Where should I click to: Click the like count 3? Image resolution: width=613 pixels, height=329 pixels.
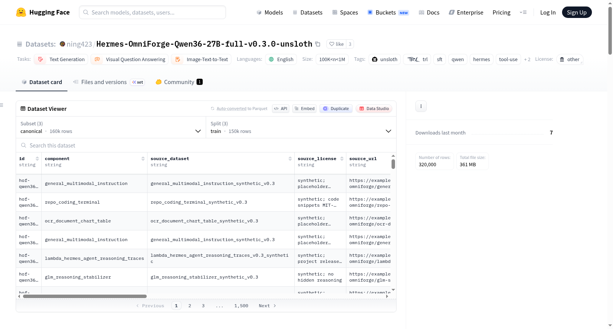click(350, 44)
